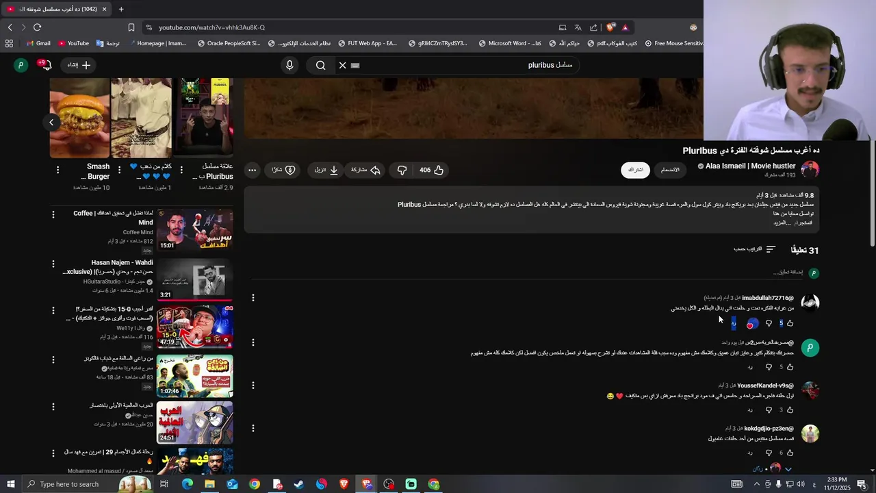Open the إنشاء create button
This screenshot has height=493, width=876.
pos(79,65)
